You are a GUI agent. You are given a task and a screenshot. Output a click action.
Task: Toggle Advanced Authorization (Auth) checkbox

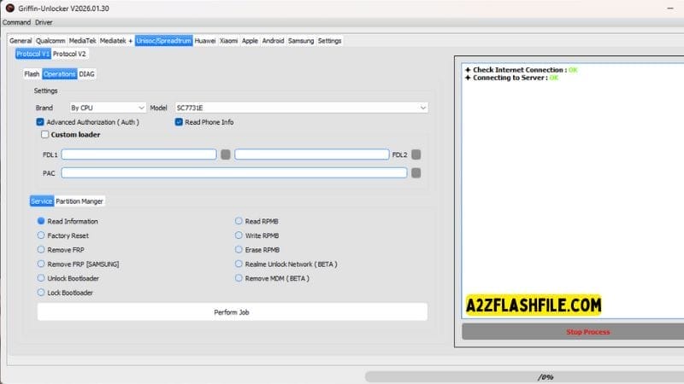(x=40, y=122)
